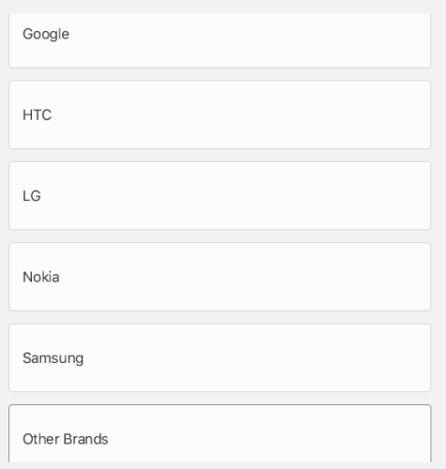Select the list row above LG
Viewport: 446px width, 469px height.
[x=220, y=114]
